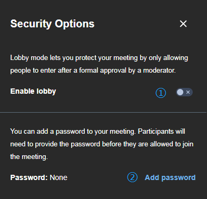Click the circled number 2 marker
207x199 pixels.
pyautogui.click(x=132, y=177)
